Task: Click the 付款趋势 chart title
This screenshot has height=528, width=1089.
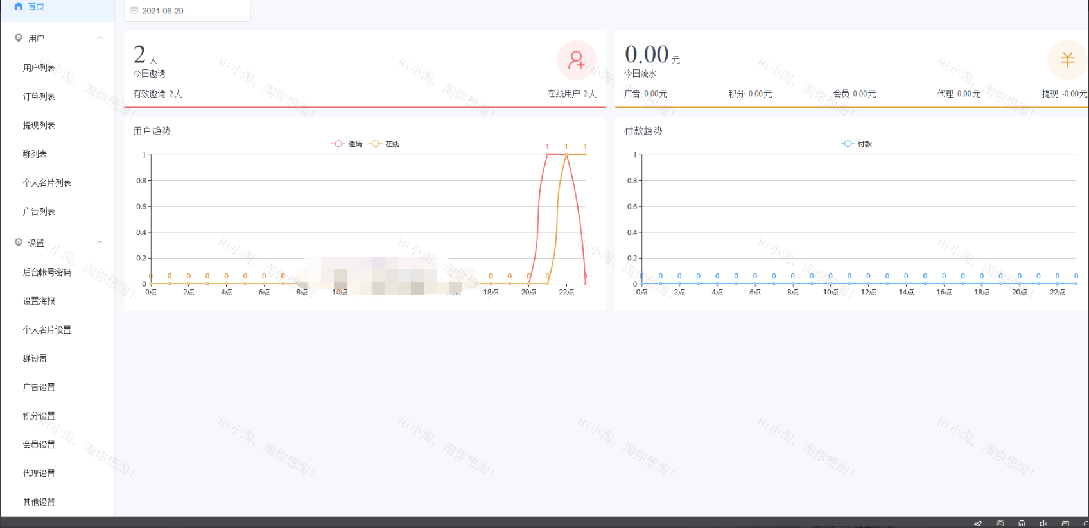Action: (x=643, y=131)
